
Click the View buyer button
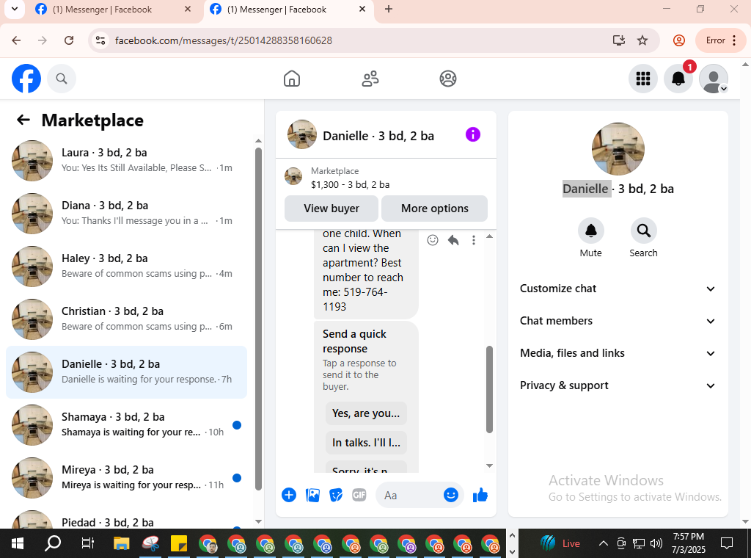pyautogui.click(x=331, y=209)
